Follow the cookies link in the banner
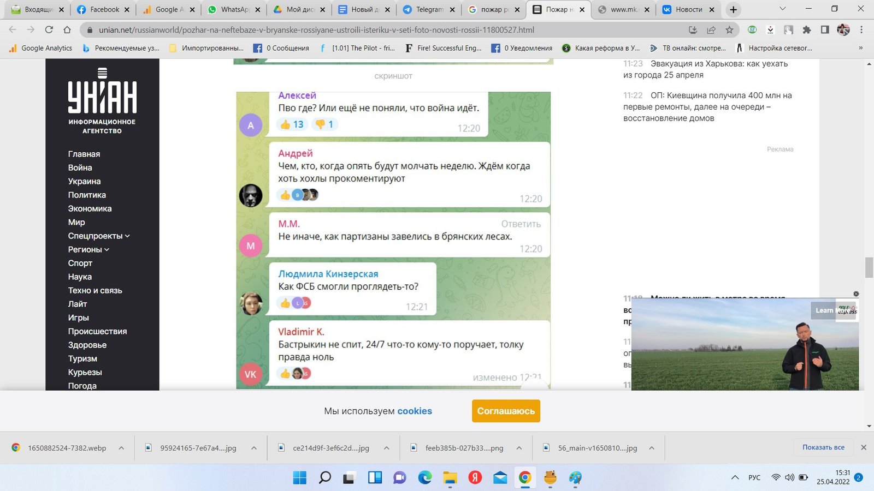The height and width of the screenshot is (491, 874). coord(414,411)
